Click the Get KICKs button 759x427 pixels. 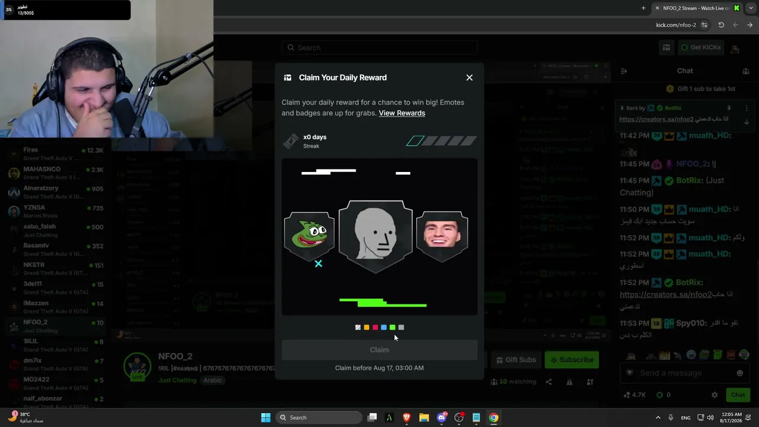(700, 47)
